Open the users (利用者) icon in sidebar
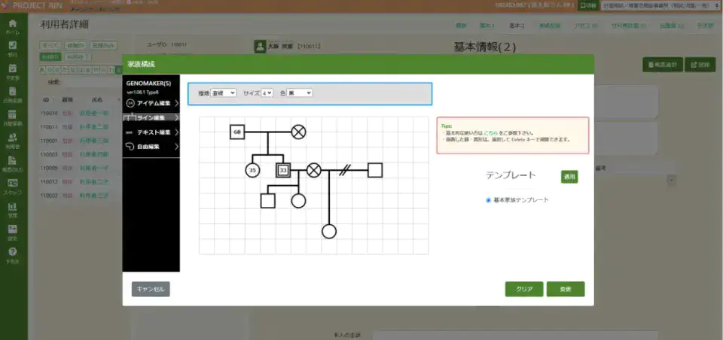This screenshot has height=340, width=723. tap(13, 138)
